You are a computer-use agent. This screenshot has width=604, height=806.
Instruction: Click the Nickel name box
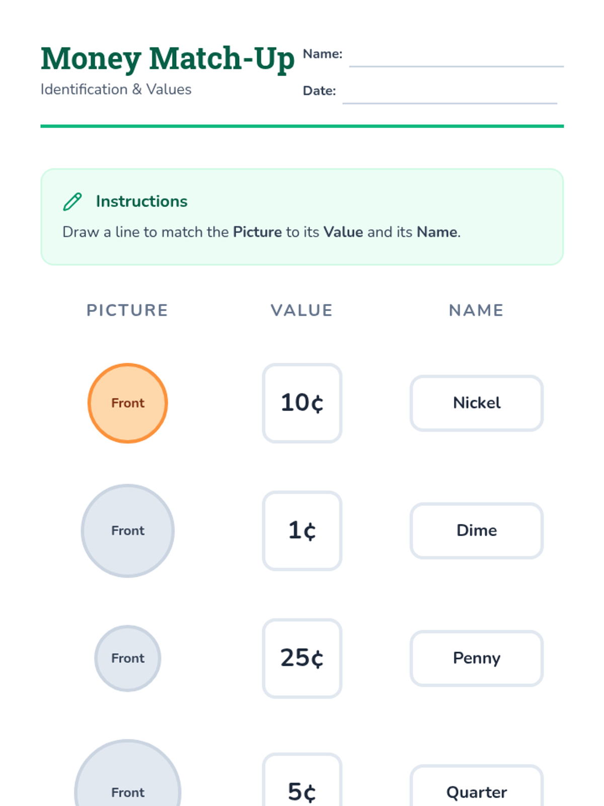[x=477, y=403]
